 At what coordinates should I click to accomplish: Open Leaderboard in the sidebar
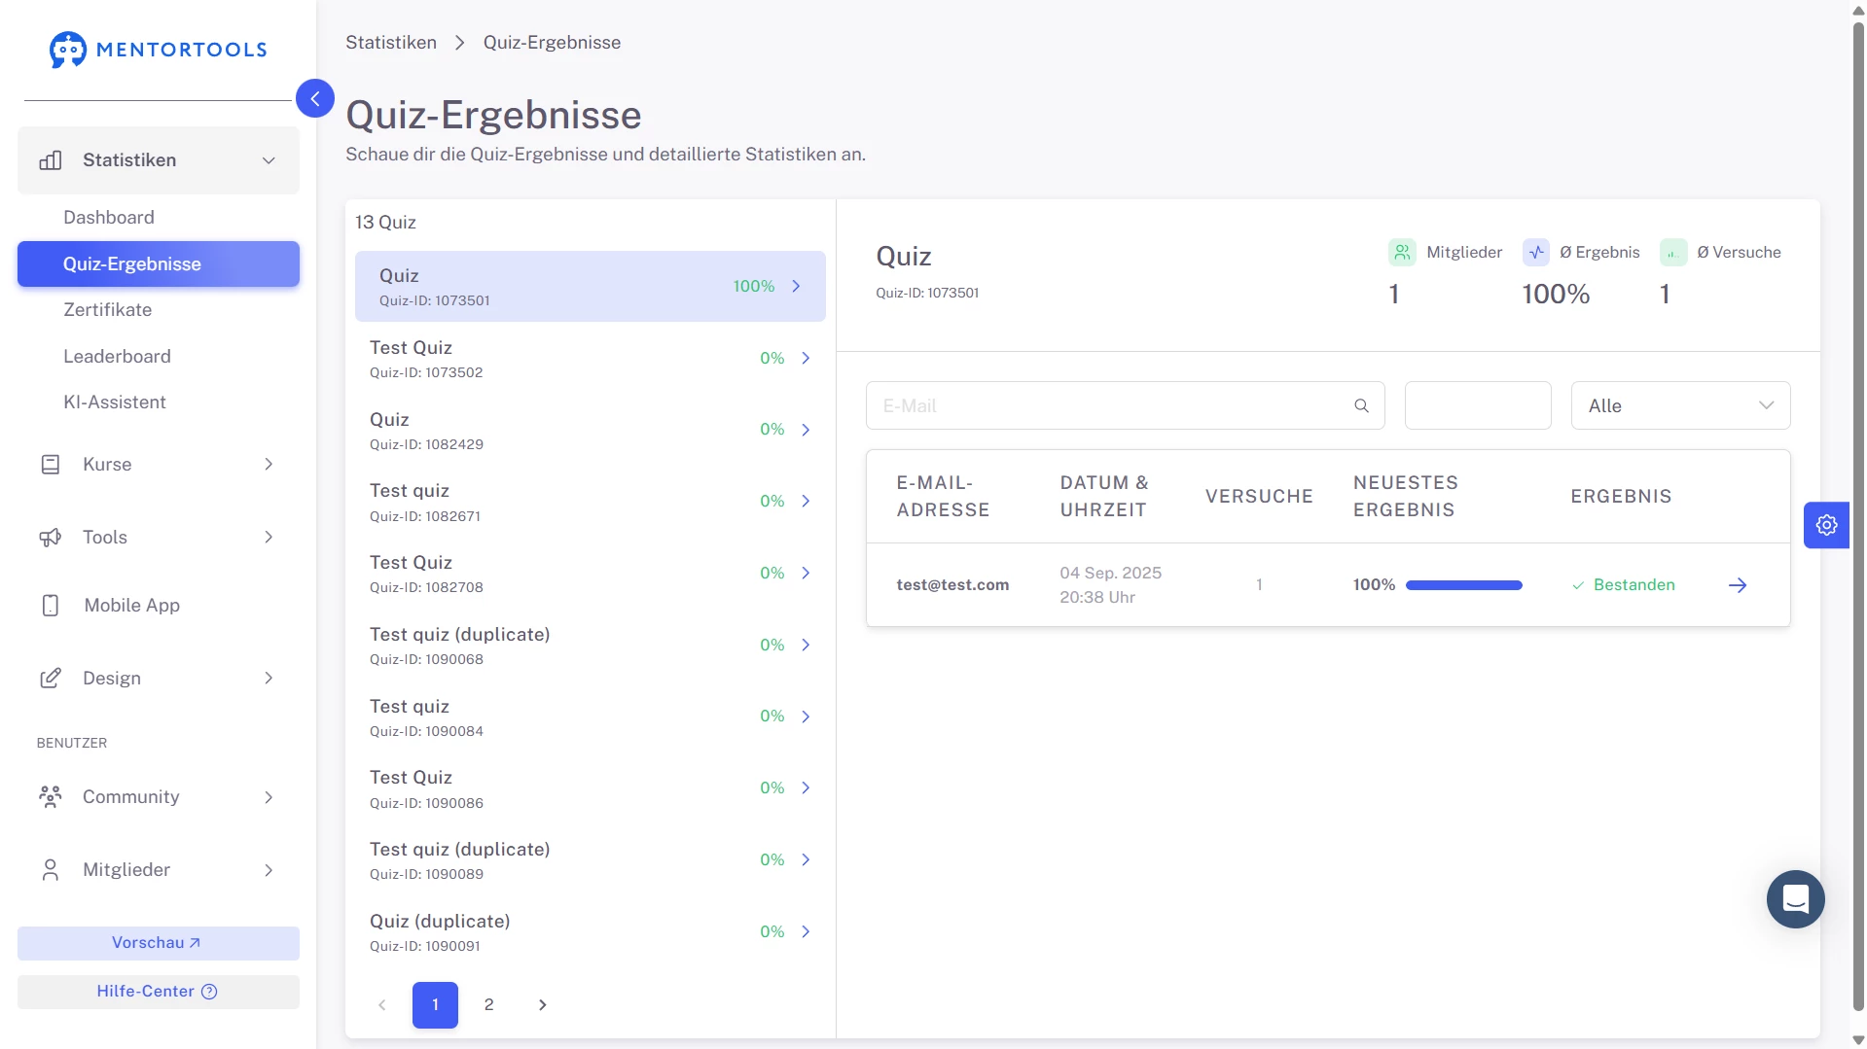point(117,357)
